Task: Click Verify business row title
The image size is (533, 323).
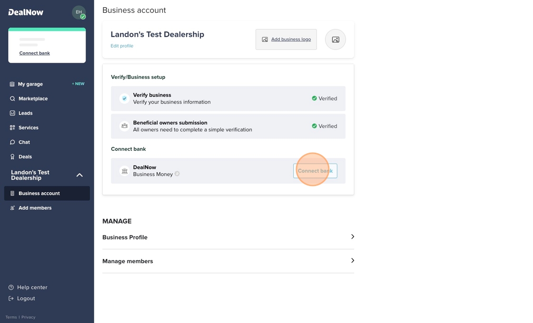Action: tap(152, 95)
